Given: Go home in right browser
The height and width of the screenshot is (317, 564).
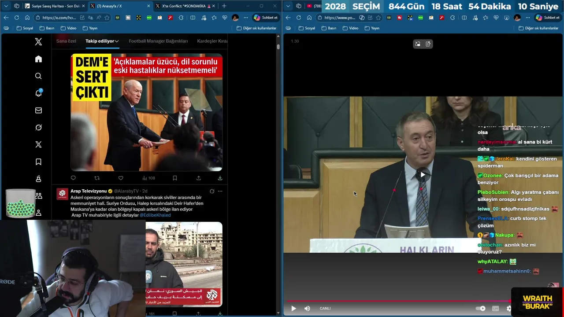Looking at the screenshot, I should click(x=309, y=18).
